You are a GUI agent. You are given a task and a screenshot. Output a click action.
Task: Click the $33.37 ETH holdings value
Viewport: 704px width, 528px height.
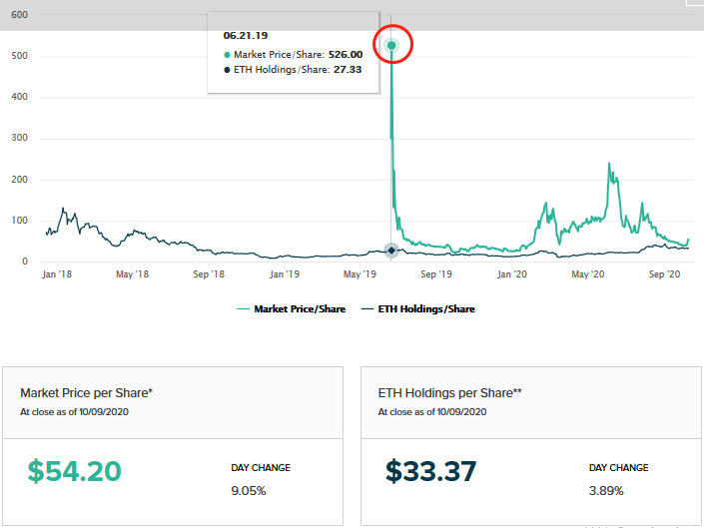431,471
